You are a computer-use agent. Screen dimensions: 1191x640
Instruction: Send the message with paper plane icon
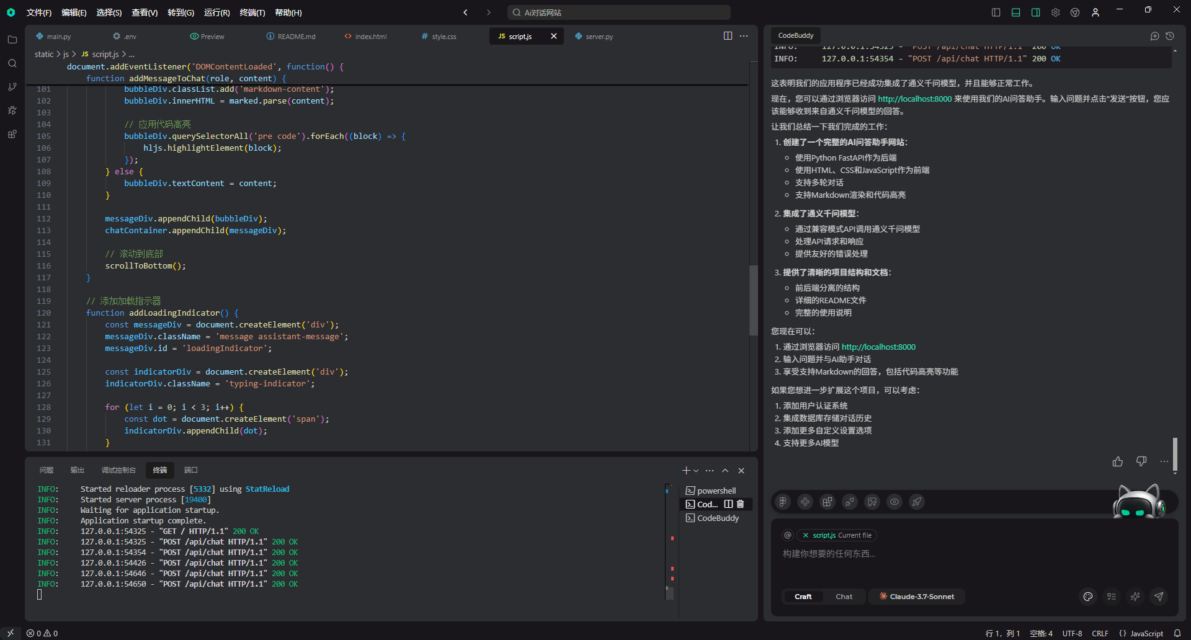(1159, 597)
